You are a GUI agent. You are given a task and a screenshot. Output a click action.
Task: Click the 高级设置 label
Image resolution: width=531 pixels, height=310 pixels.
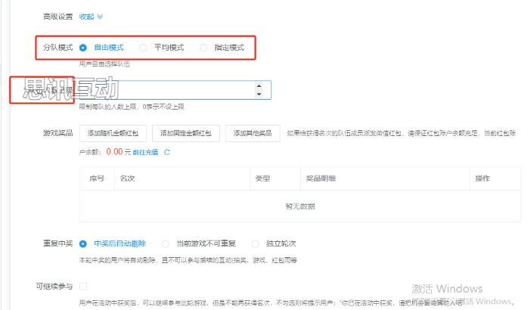click(x=58, y=17)
